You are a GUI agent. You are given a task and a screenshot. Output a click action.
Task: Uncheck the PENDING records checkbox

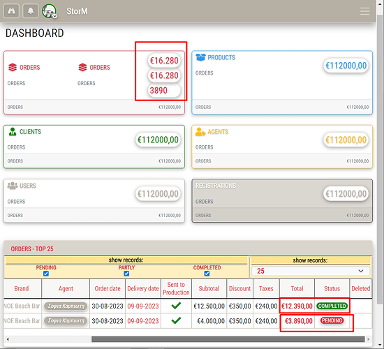pos(46,274)
